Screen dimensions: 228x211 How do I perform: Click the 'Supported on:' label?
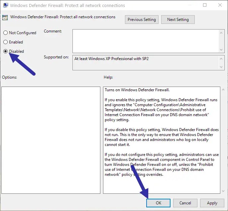(x=56, y=57)
